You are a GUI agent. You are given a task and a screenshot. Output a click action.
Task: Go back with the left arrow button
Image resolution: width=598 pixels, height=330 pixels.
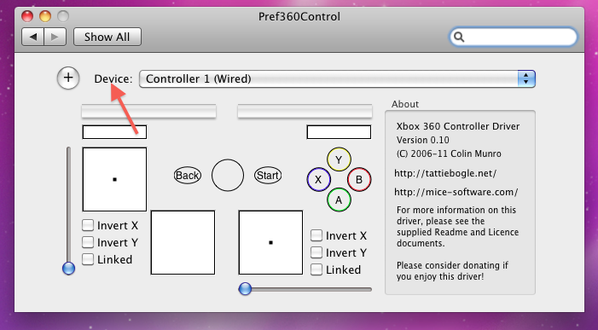[32, 37]
